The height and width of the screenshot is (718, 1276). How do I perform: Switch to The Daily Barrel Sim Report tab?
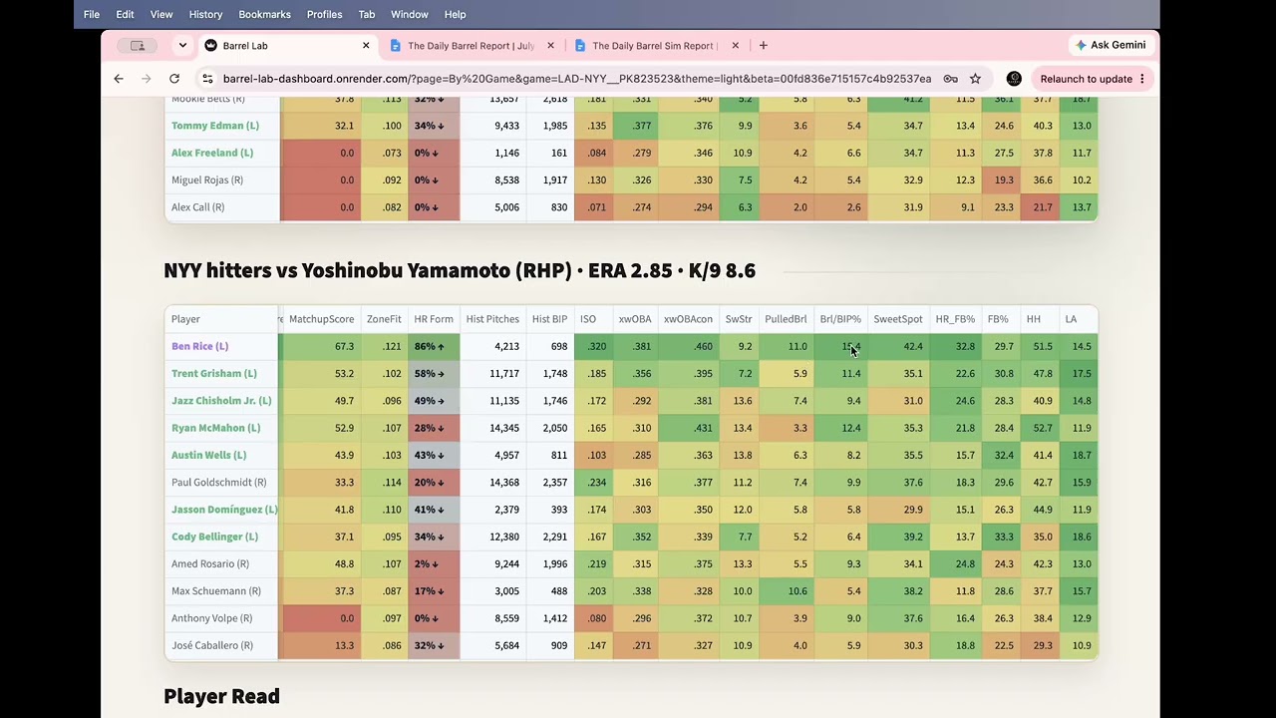657,45
